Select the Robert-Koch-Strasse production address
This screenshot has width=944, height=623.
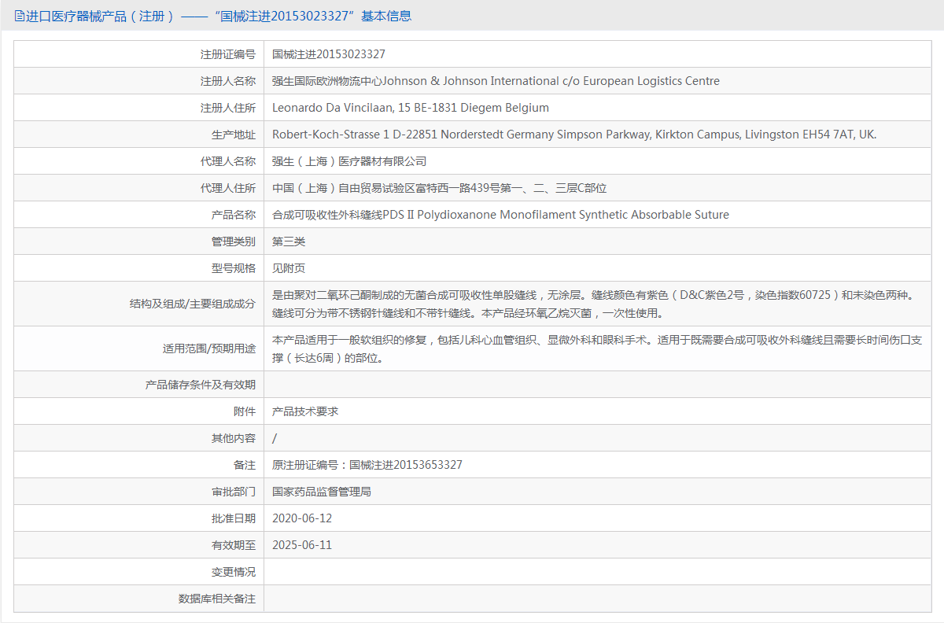coord(573,135)
